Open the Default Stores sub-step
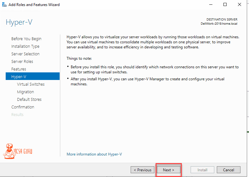The height and width of the screenshot is (177, 249). [29, 99]
